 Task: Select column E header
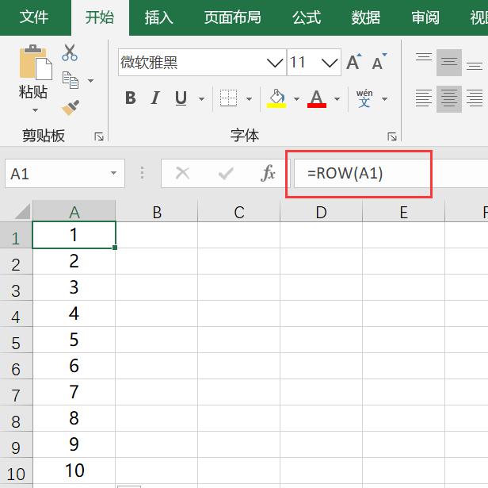coord(404,212)
